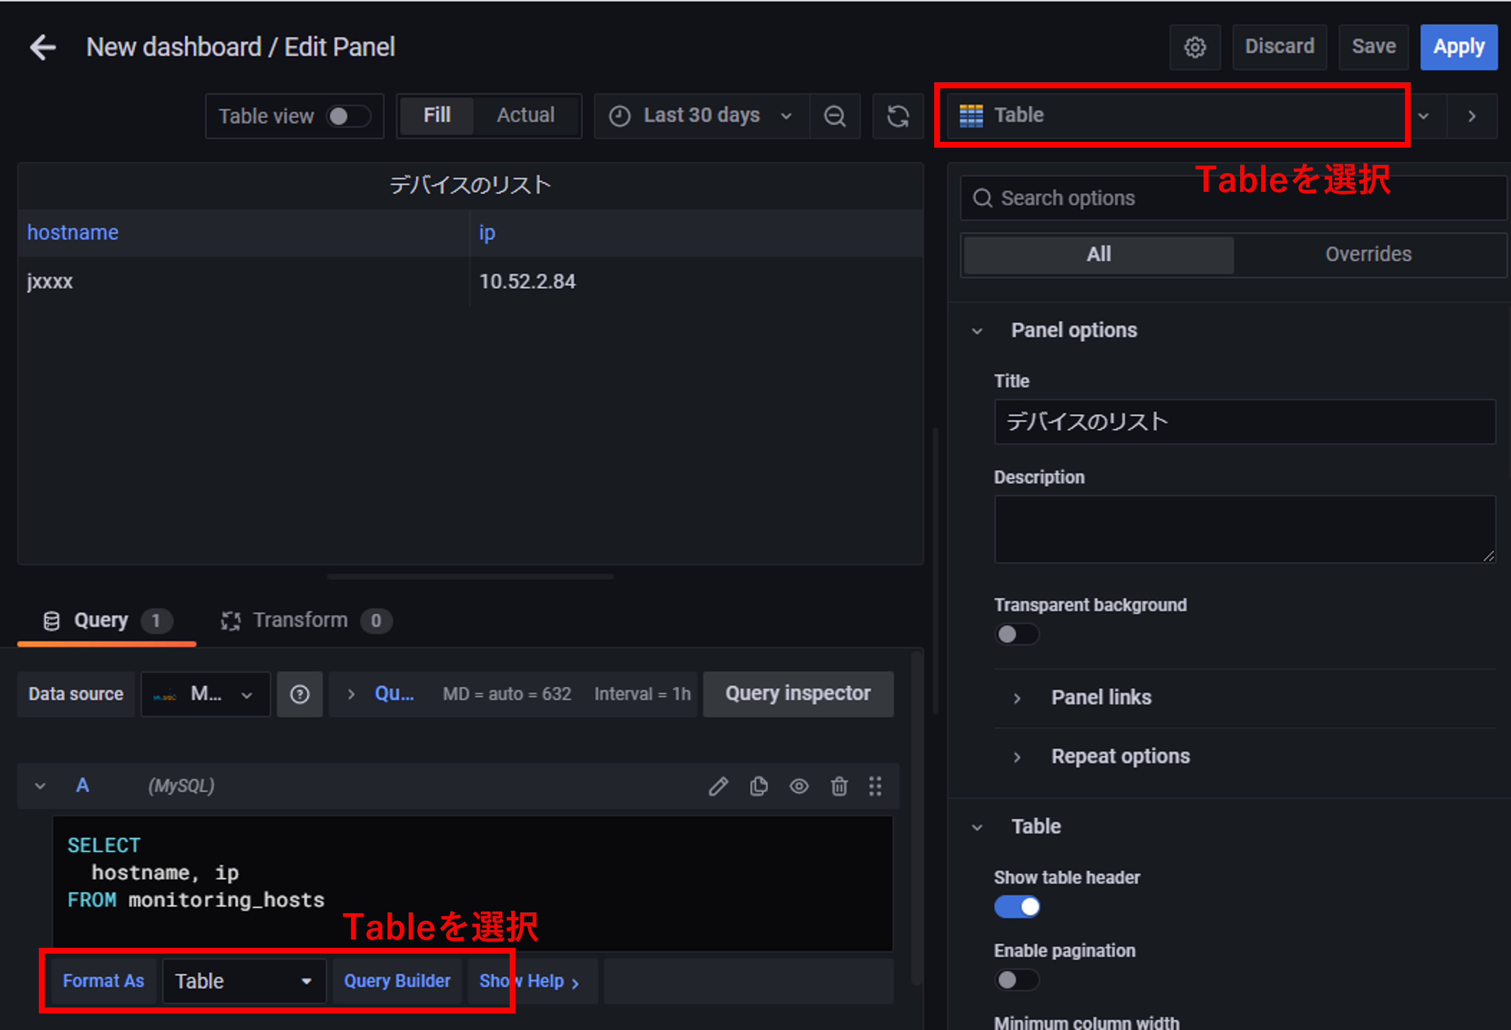Collapse the Panel options section
Screen dimensions: 1511x1030
[x=977, y=331]
